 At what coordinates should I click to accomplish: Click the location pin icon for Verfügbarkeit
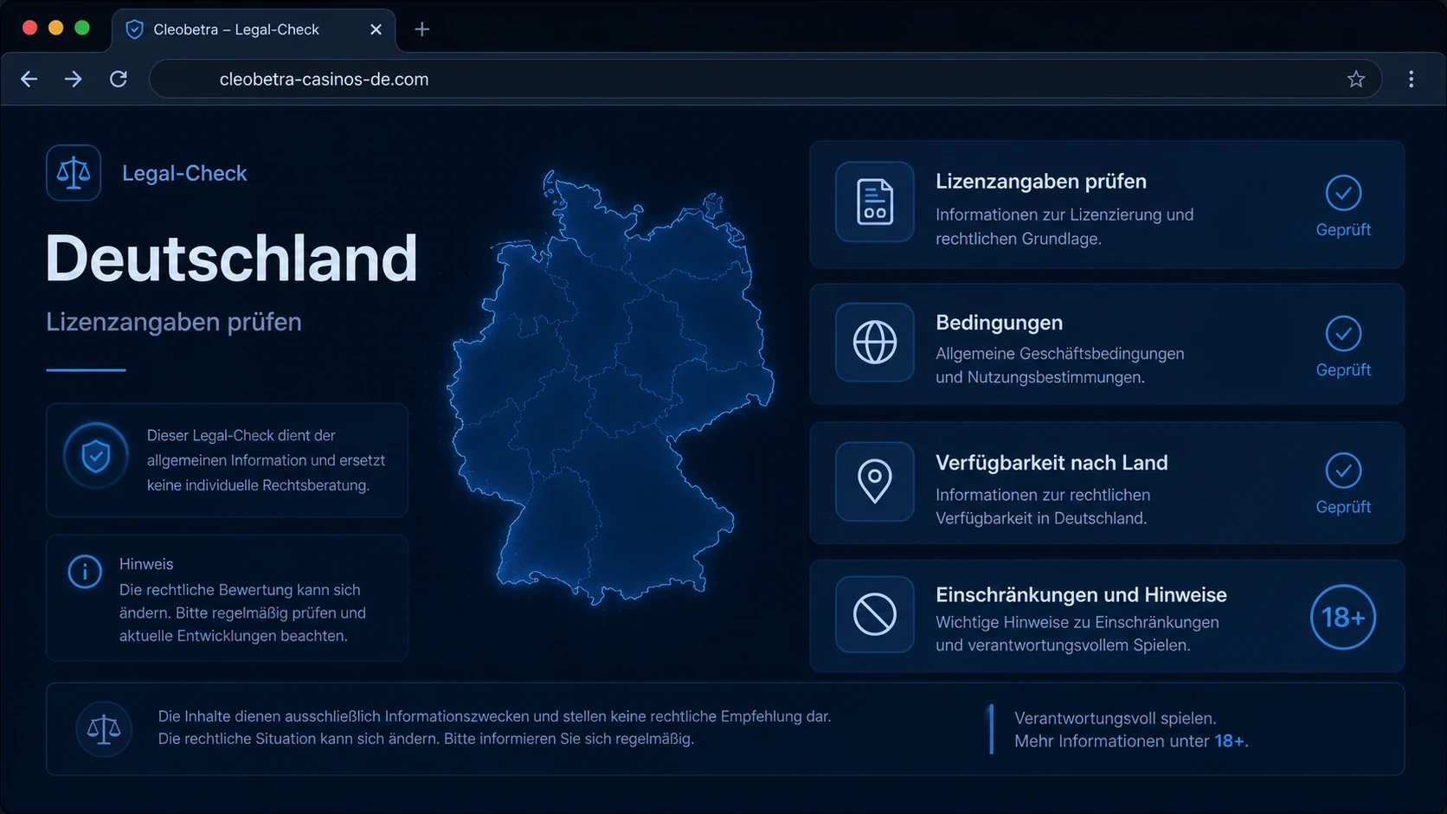(x=875, y=482)
